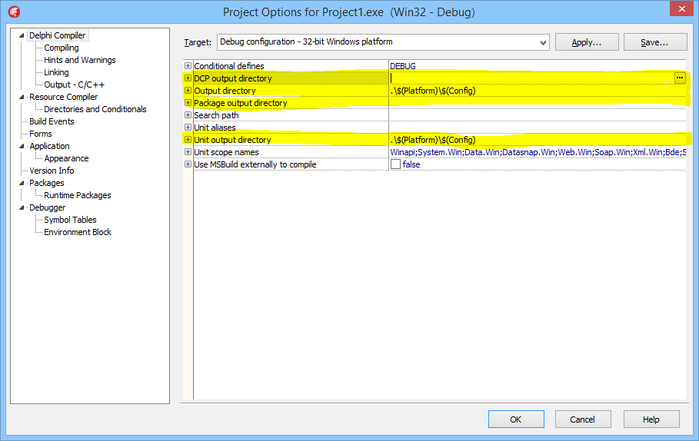
Task: Click the Package output directory value cell
Action: pos(538,103)
